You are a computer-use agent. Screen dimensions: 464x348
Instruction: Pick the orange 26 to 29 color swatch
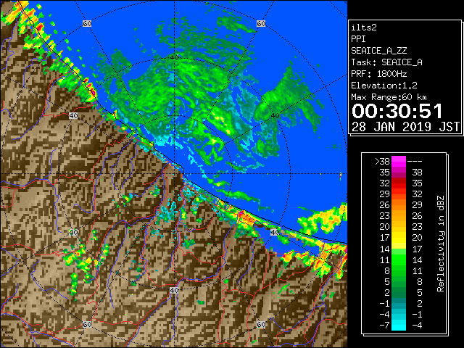[x=399, y=205]
